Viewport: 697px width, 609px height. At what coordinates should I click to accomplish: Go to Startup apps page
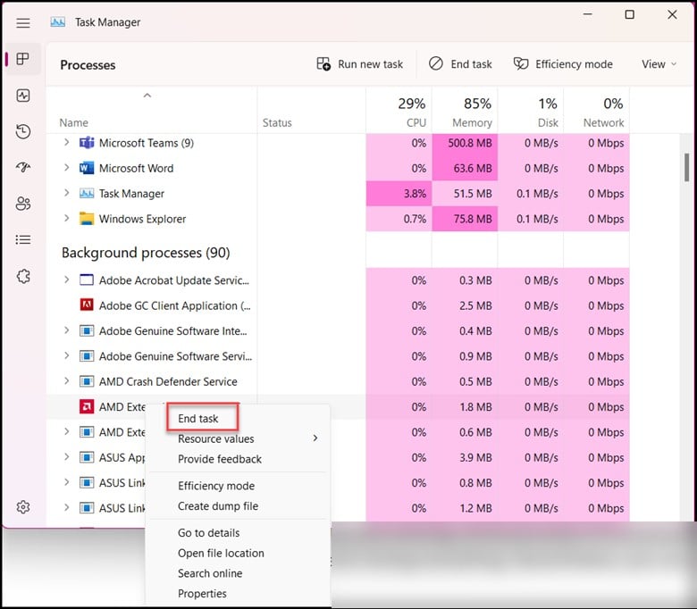23,168
